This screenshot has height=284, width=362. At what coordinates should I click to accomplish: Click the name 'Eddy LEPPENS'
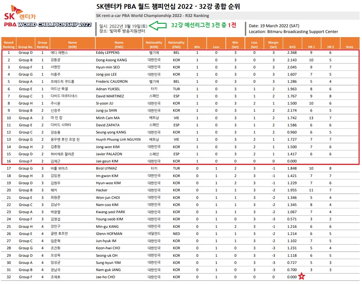[x=108, y=53]
